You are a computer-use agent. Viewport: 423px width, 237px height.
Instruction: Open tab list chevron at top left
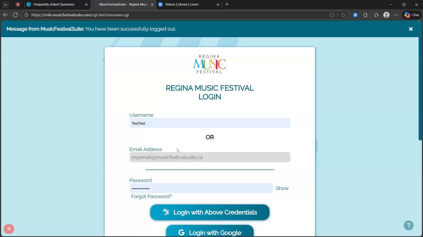5,5
